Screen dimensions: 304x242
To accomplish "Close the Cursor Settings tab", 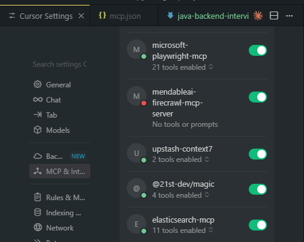I will [81, 16].
